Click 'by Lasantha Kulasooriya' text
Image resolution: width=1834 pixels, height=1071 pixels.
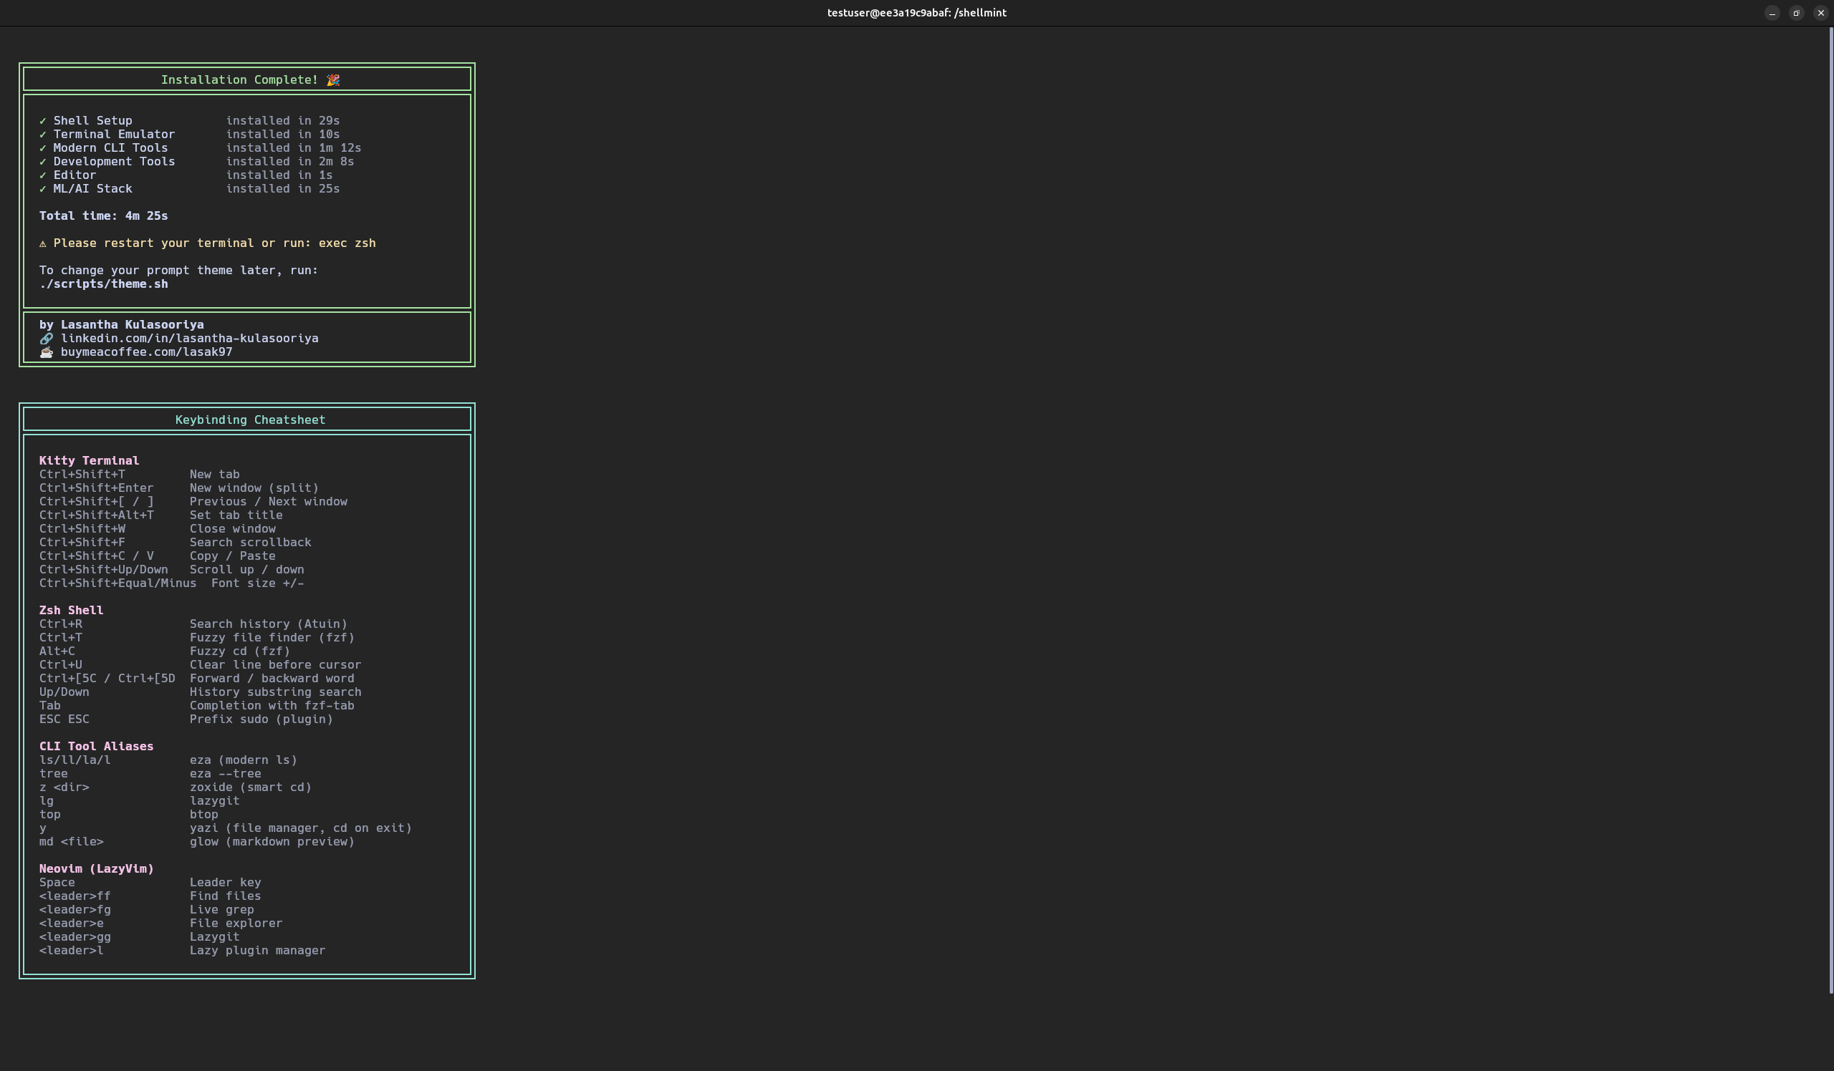pyautogui.click(x=122, y=325)
